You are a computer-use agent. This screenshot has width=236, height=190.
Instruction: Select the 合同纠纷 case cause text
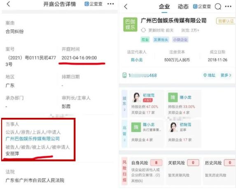pyautogui.click(x=14, y=31)
